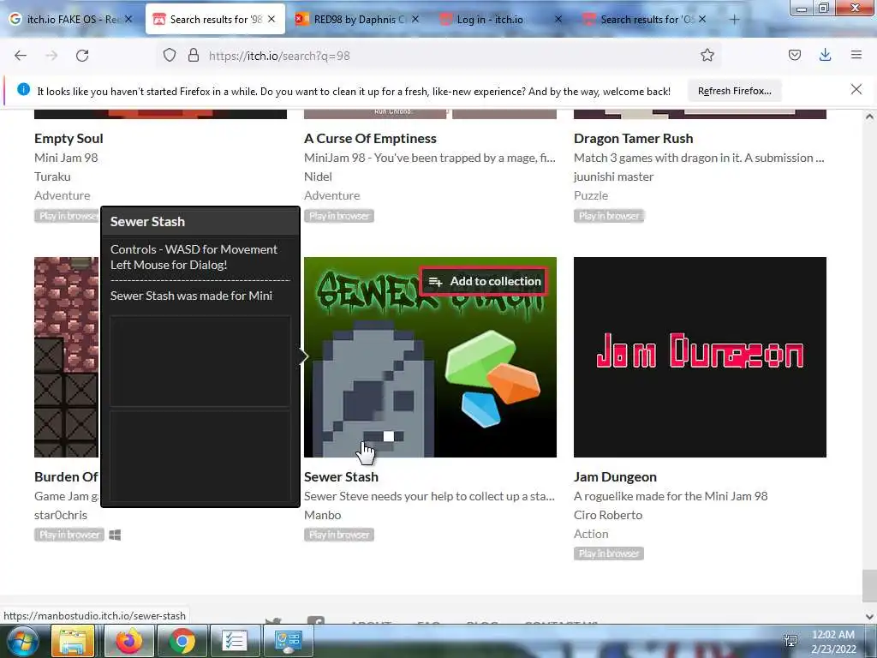Click Play in browser under A Curse Of Emptiness
The image size is (877, 658).
pos(339,216)
